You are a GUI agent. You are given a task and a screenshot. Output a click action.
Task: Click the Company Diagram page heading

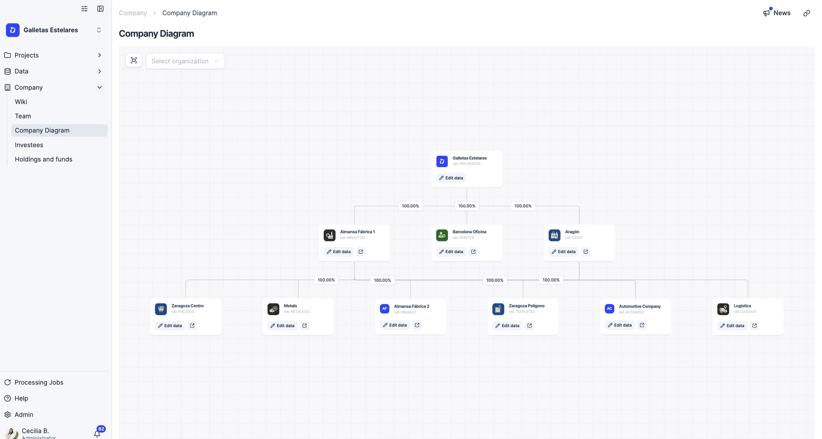(156, 33)
